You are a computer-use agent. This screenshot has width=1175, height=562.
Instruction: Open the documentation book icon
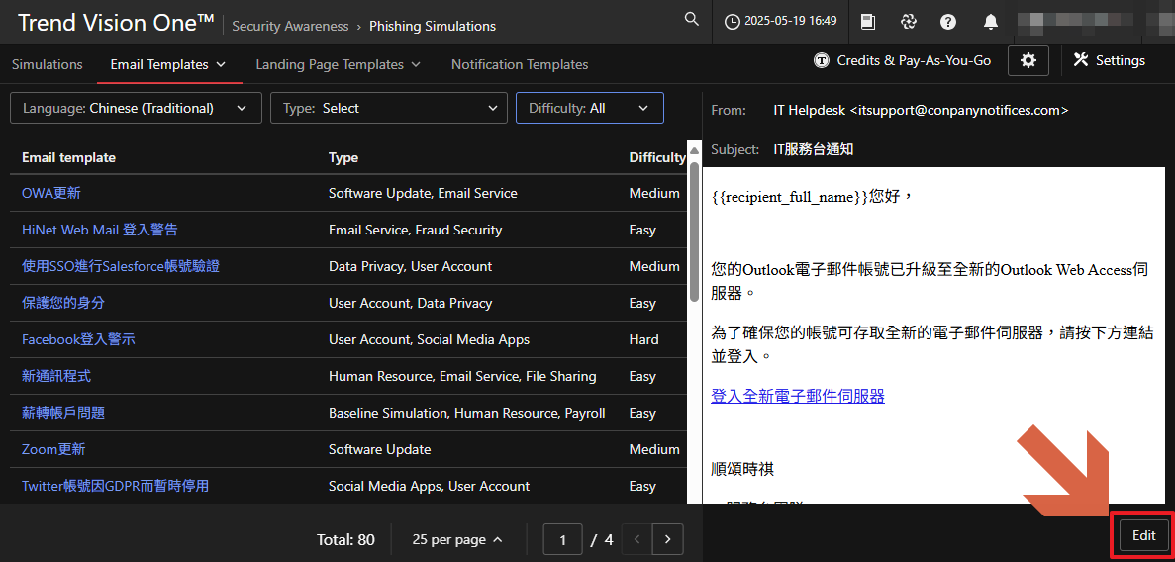point(868,22)
